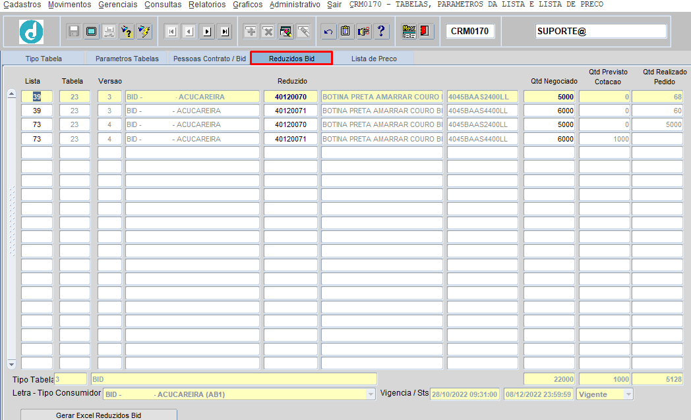The width and height of the screenshot is (691, 420).
Task: Click the Tipo Tabela field showing 3
Action: coord(71,379)
